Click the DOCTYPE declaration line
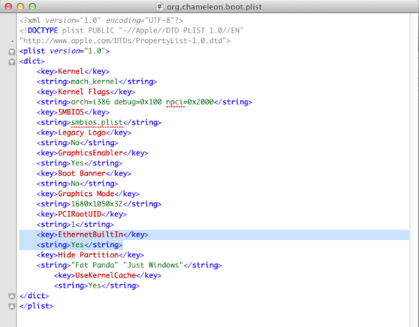This screenshot has height=327, width=419. [131, 31]
